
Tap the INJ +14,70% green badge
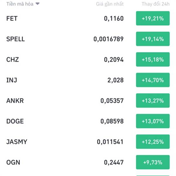[x=153, y=80]
